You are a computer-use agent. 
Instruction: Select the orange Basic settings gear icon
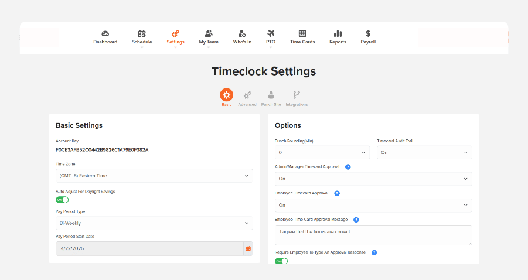coord(226,95)
